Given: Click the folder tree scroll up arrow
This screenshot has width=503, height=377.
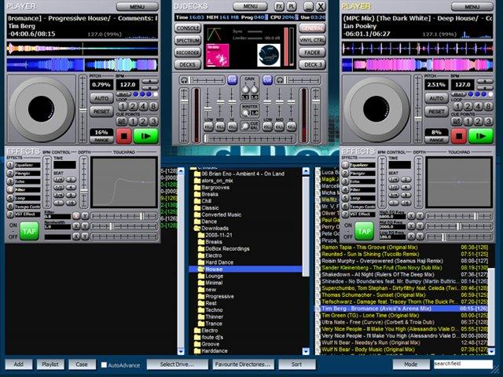Looking at the screenshot, I should click(306, 171).
